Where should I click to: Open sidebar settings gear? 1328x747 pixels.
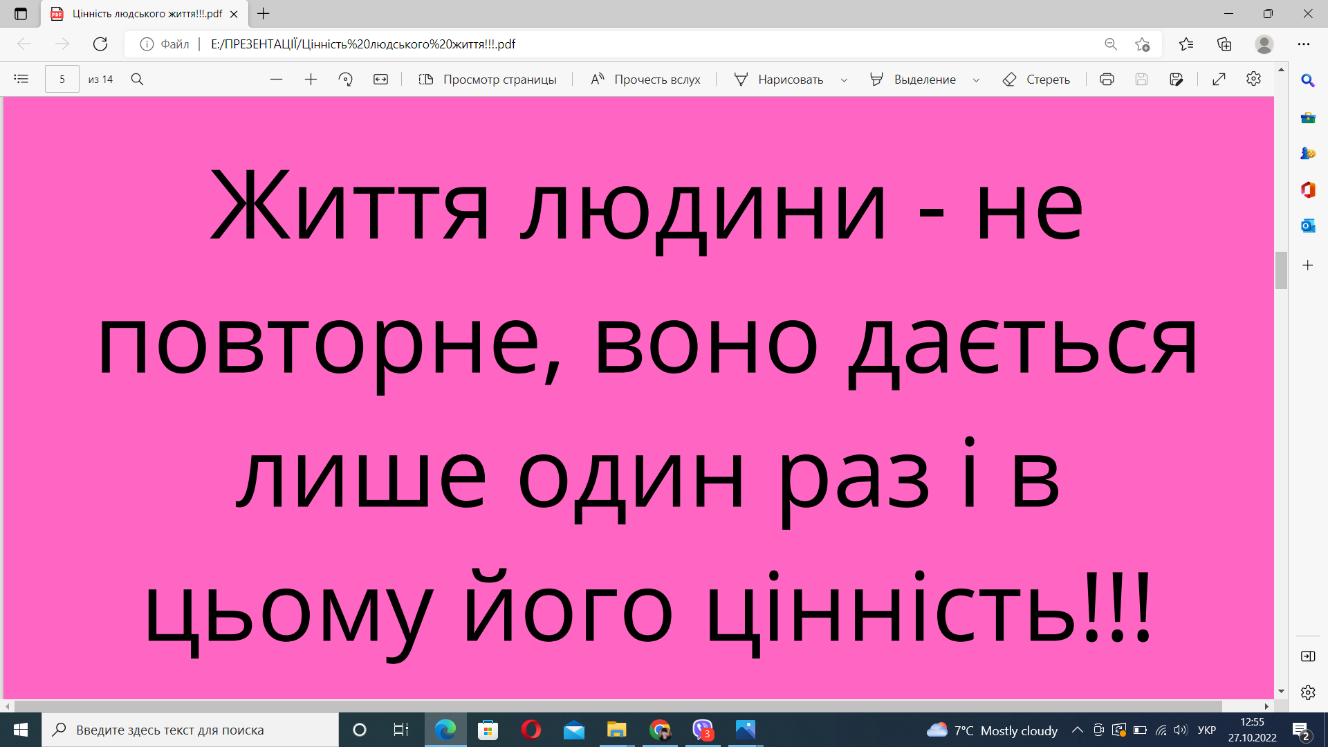pos(1307,692)
